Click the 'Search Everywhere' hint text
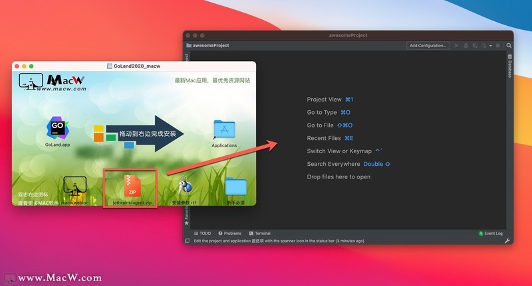 pyautogui.click(x=333, y=164)
